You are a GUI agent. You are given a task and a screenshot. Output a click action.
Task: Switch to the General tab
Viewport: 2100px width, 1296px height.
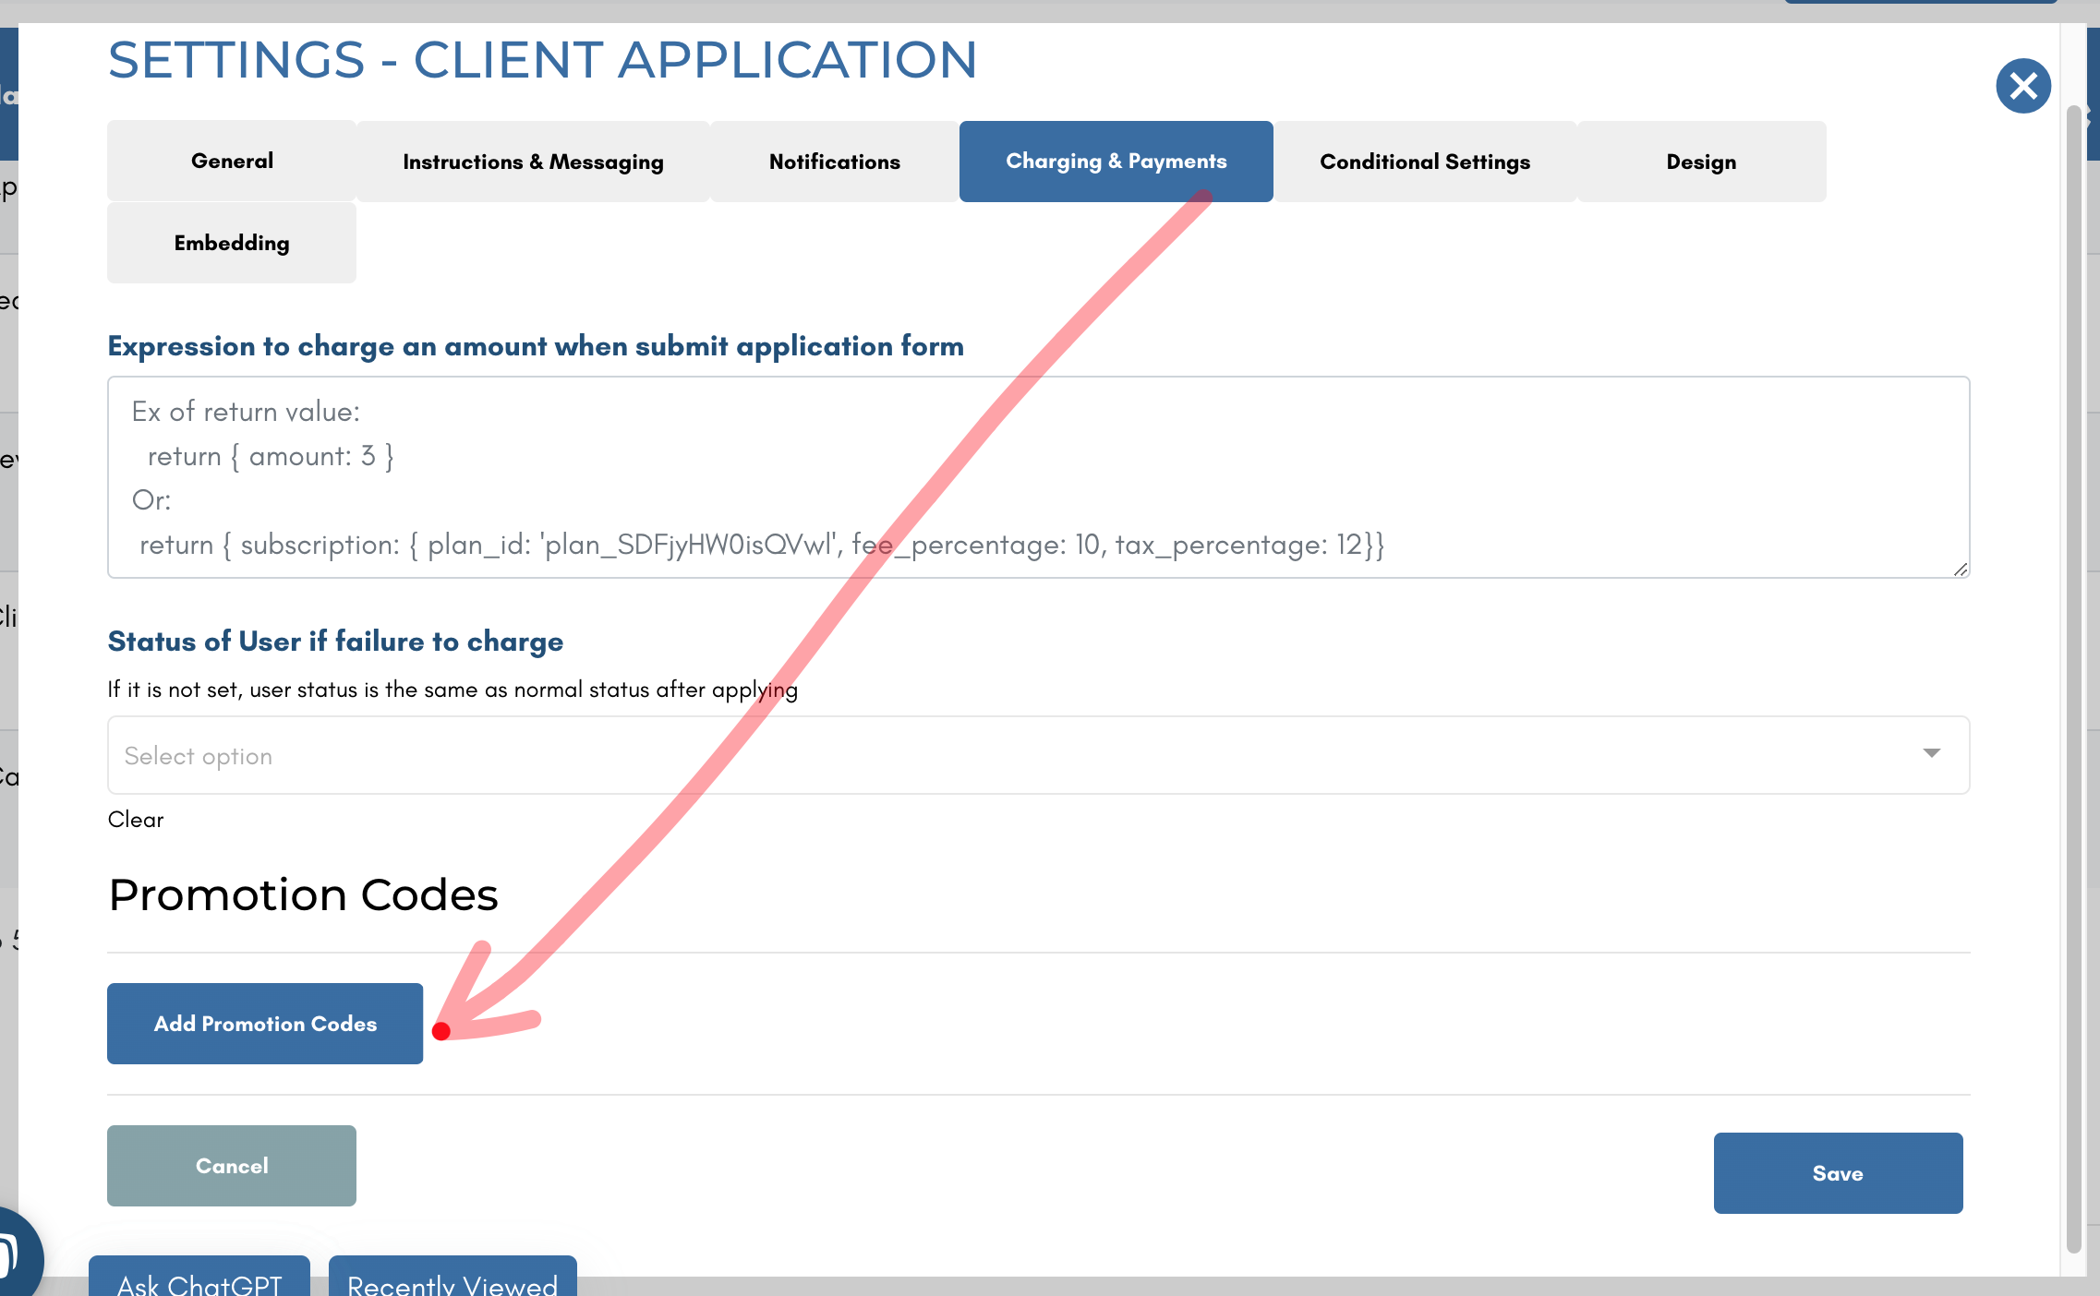[x=231, y=161]
